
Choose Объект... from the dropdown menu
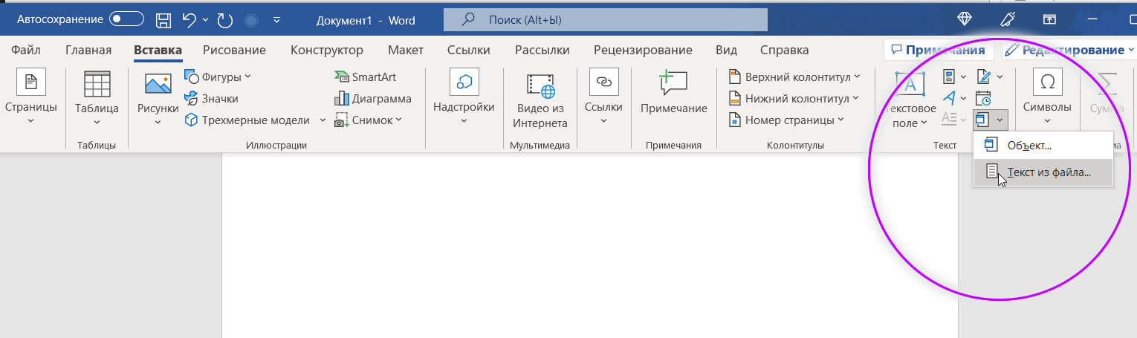[1043, 146]
